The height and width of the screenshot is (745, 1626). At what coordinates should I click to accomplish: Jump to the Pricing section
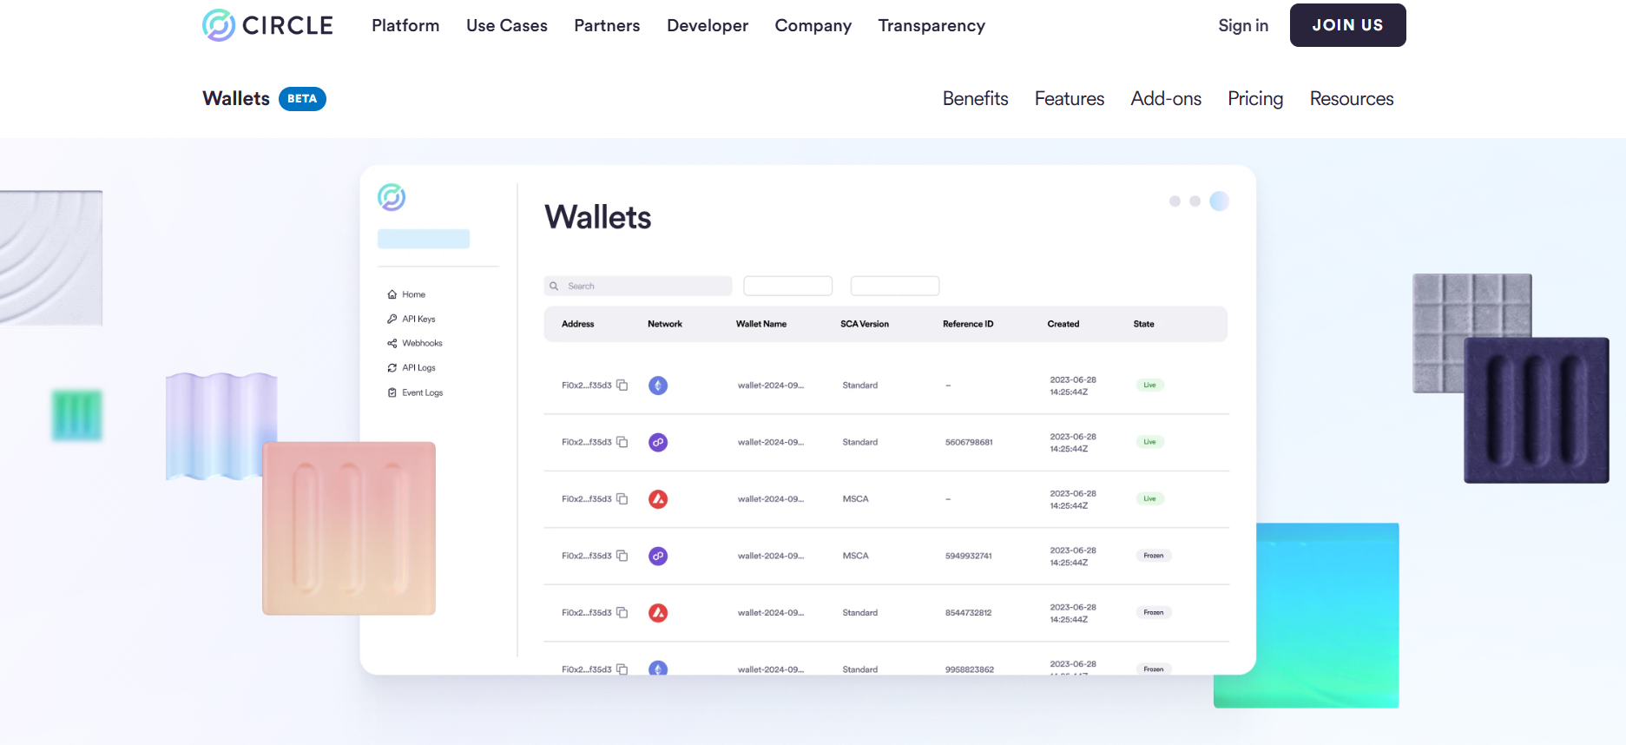pyautogui.click(x=1254, y=99)
